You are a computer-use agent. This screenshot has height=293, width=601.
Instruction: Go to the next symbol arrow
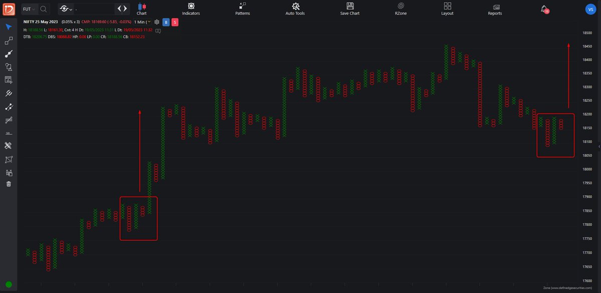(125, 8)
